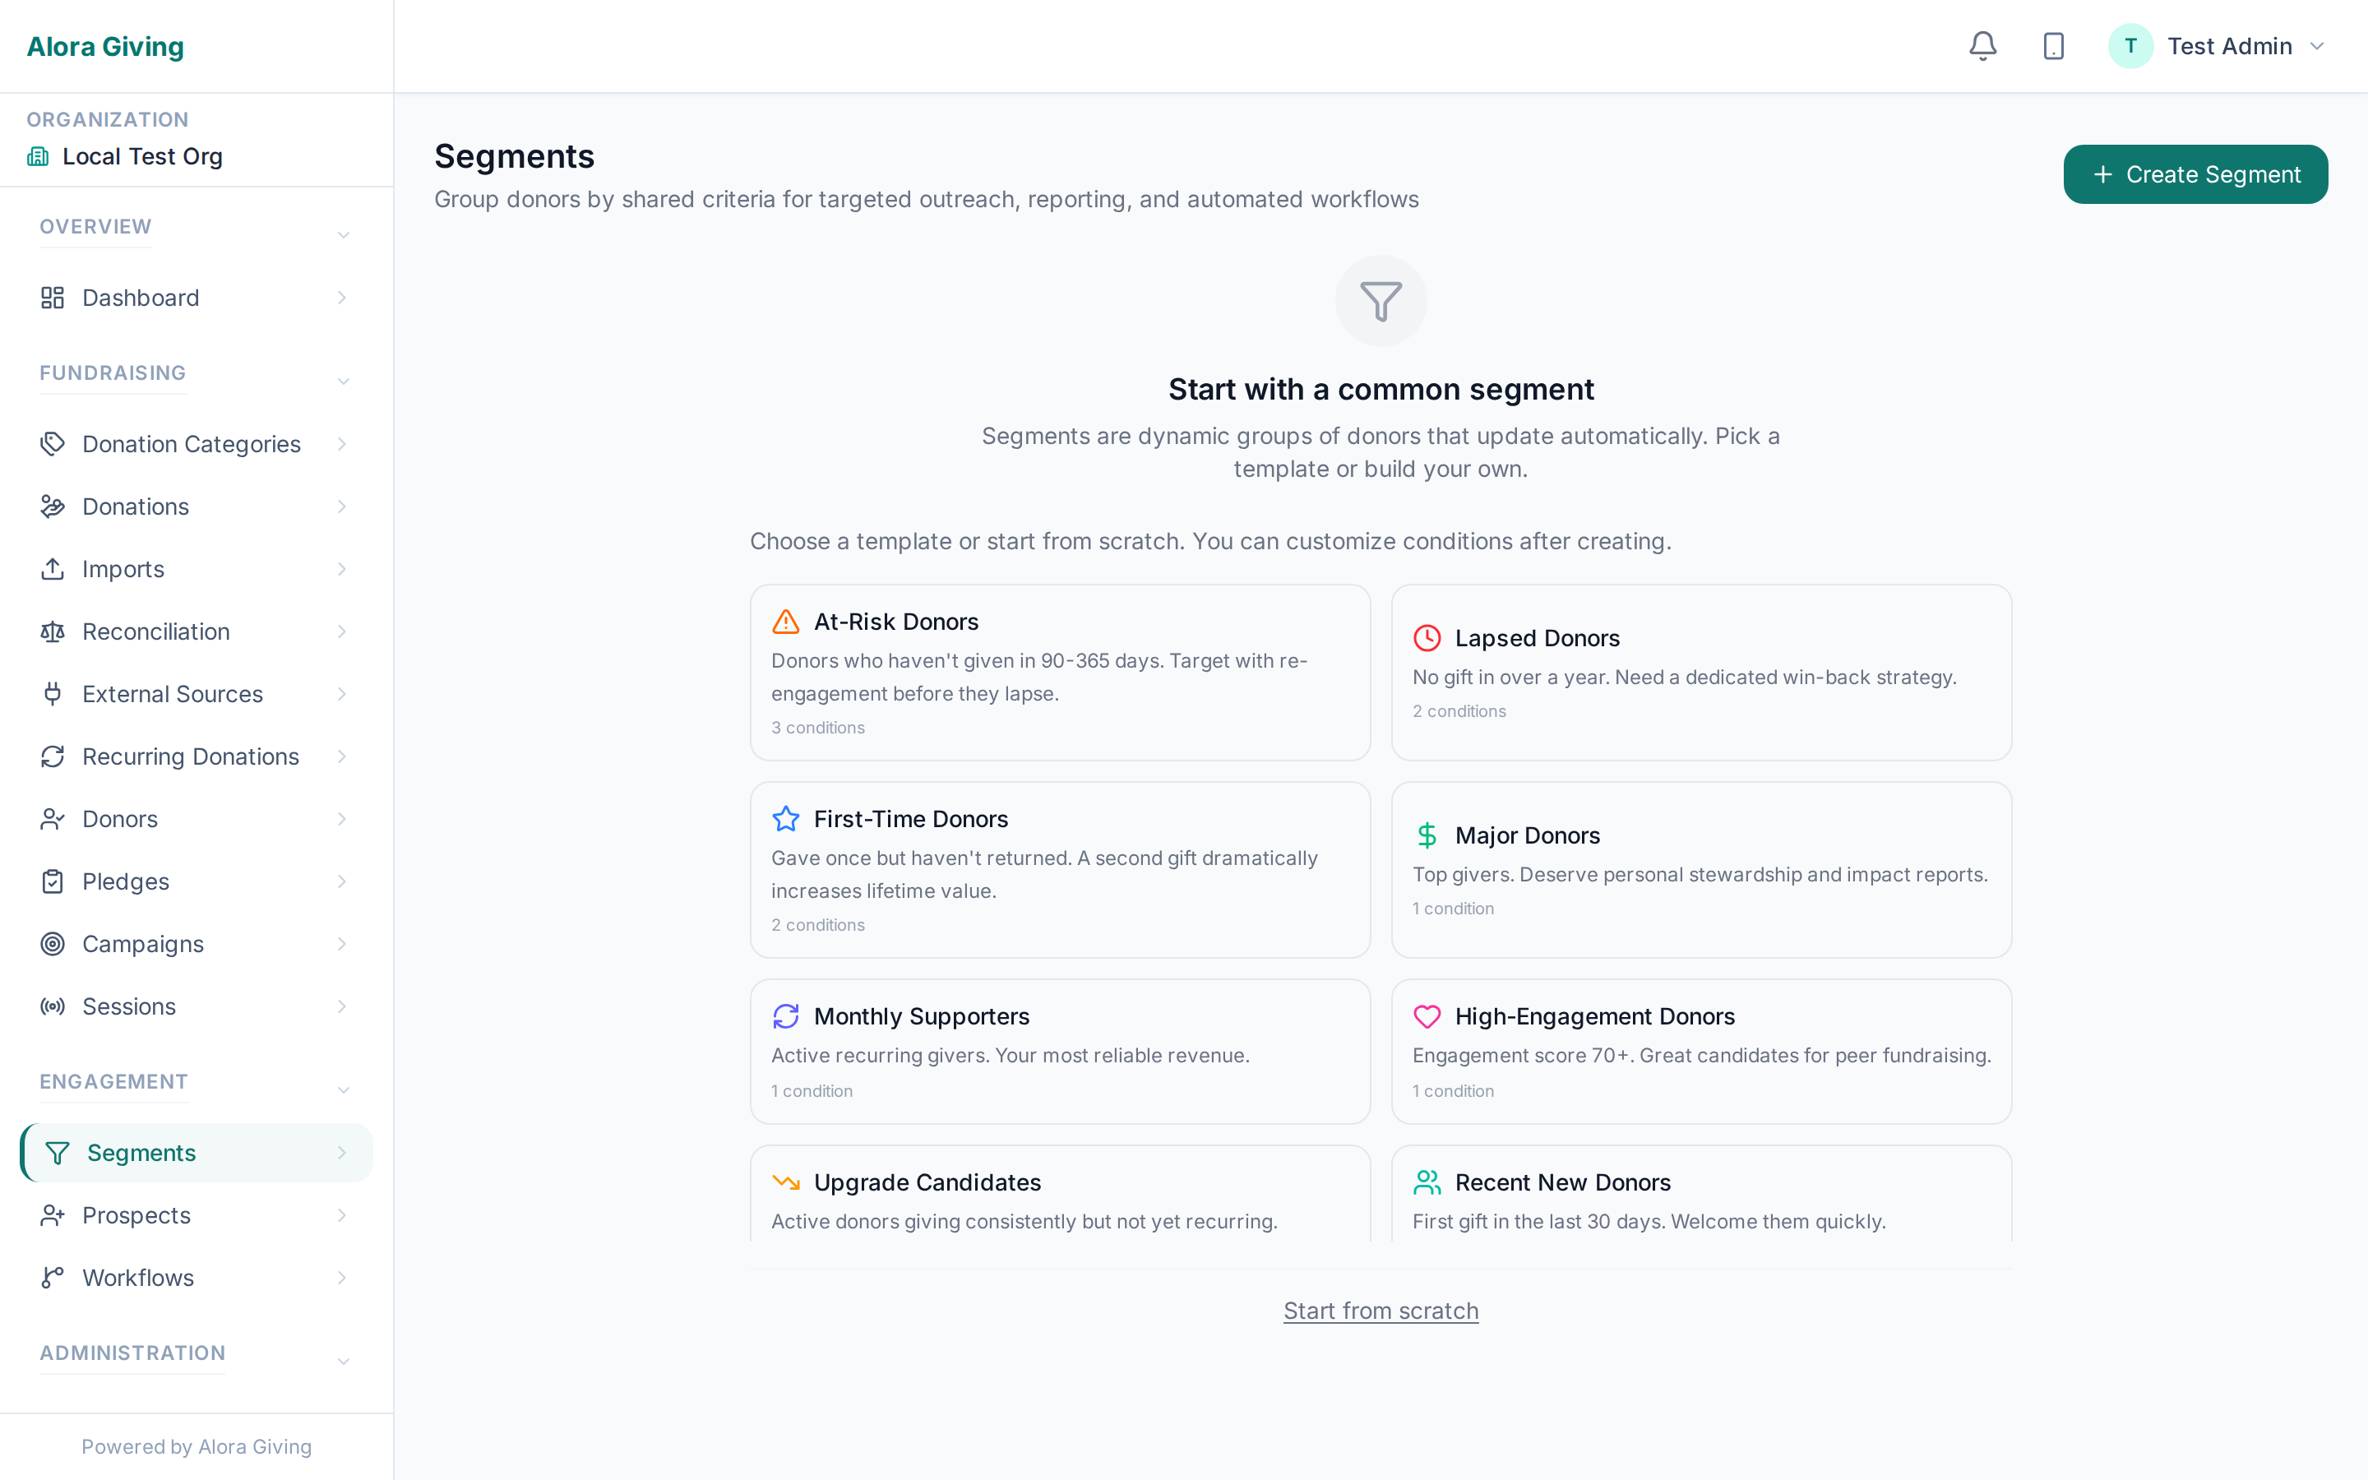Viewport: 2368px width, 1480px height.
Task: Click the Start from scratch link
Action: point(1380,1310)
